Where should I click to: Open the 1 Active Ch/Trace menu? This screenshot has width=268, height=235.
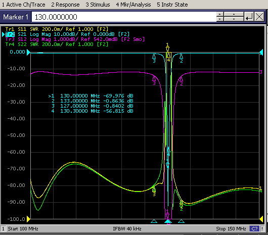[24, 5]
